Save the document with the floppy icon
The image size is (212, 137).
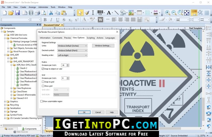point(17,13)
